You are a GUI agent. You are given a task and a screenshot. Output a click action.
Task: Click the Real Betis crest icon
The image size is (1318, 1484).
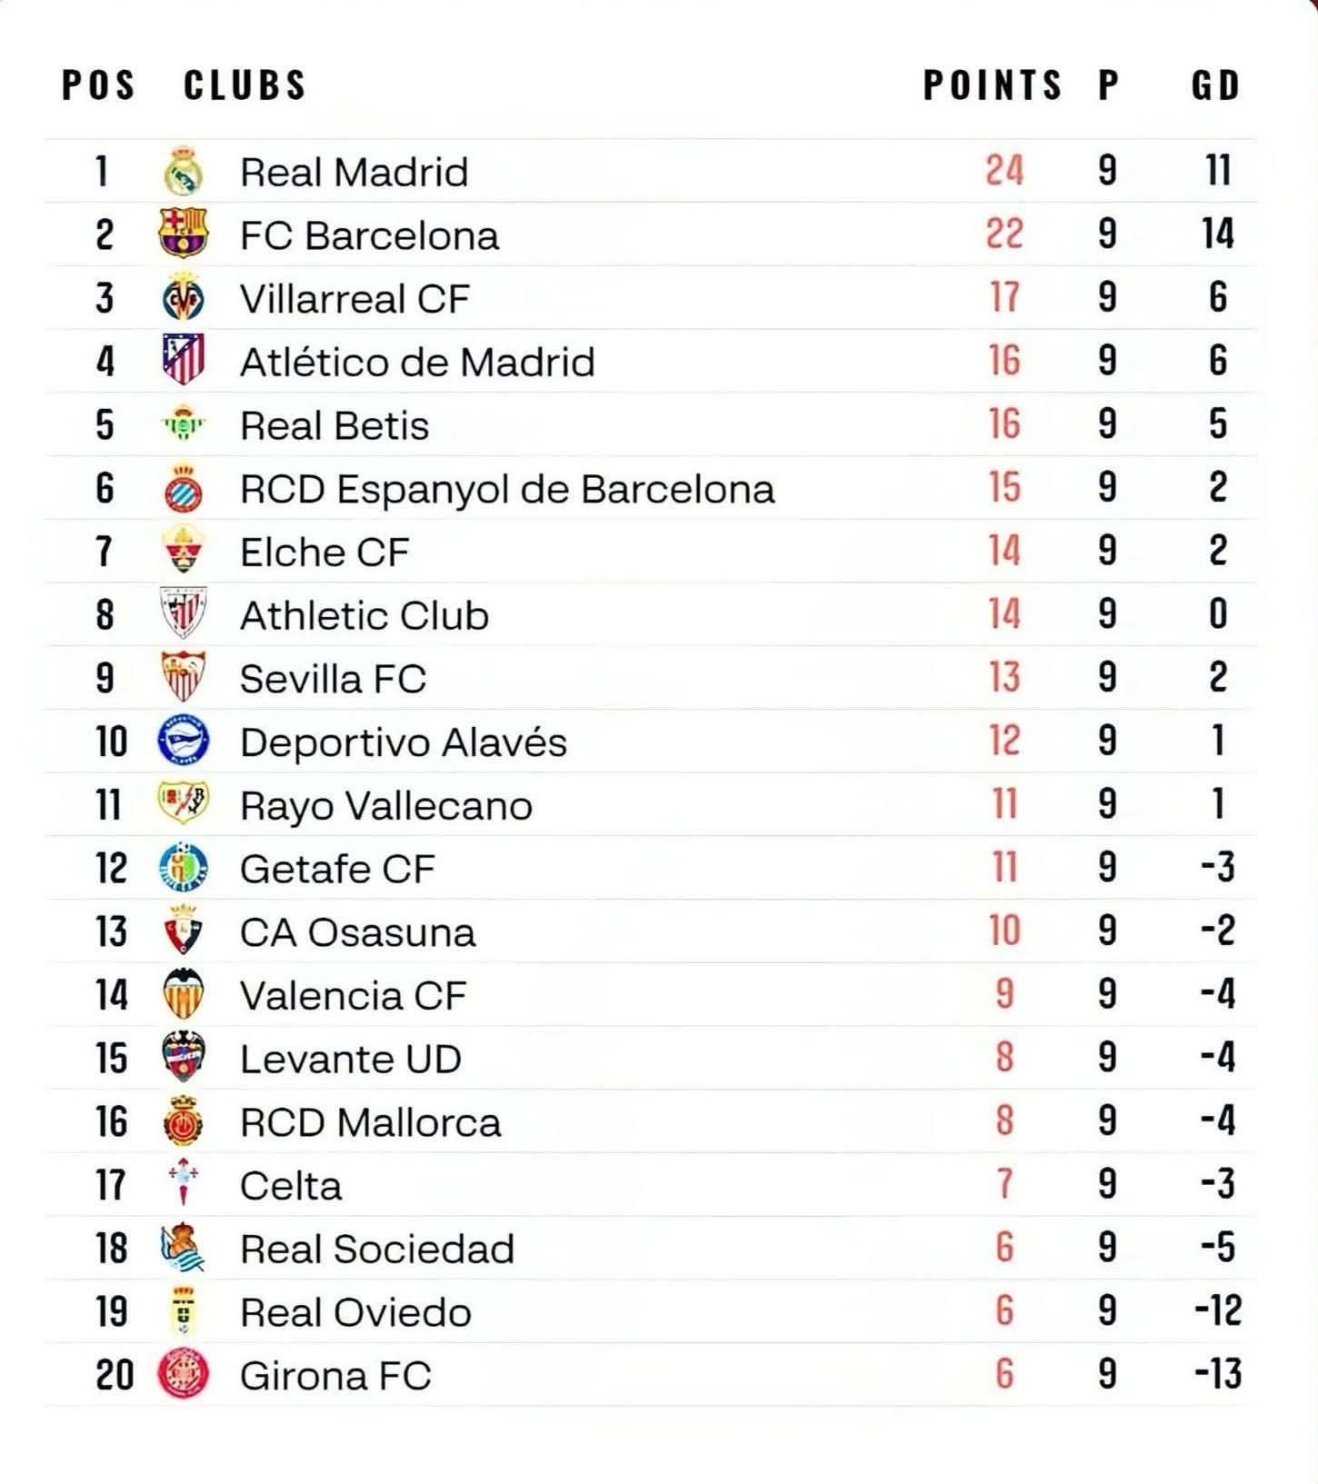click(x=184, y=424)
